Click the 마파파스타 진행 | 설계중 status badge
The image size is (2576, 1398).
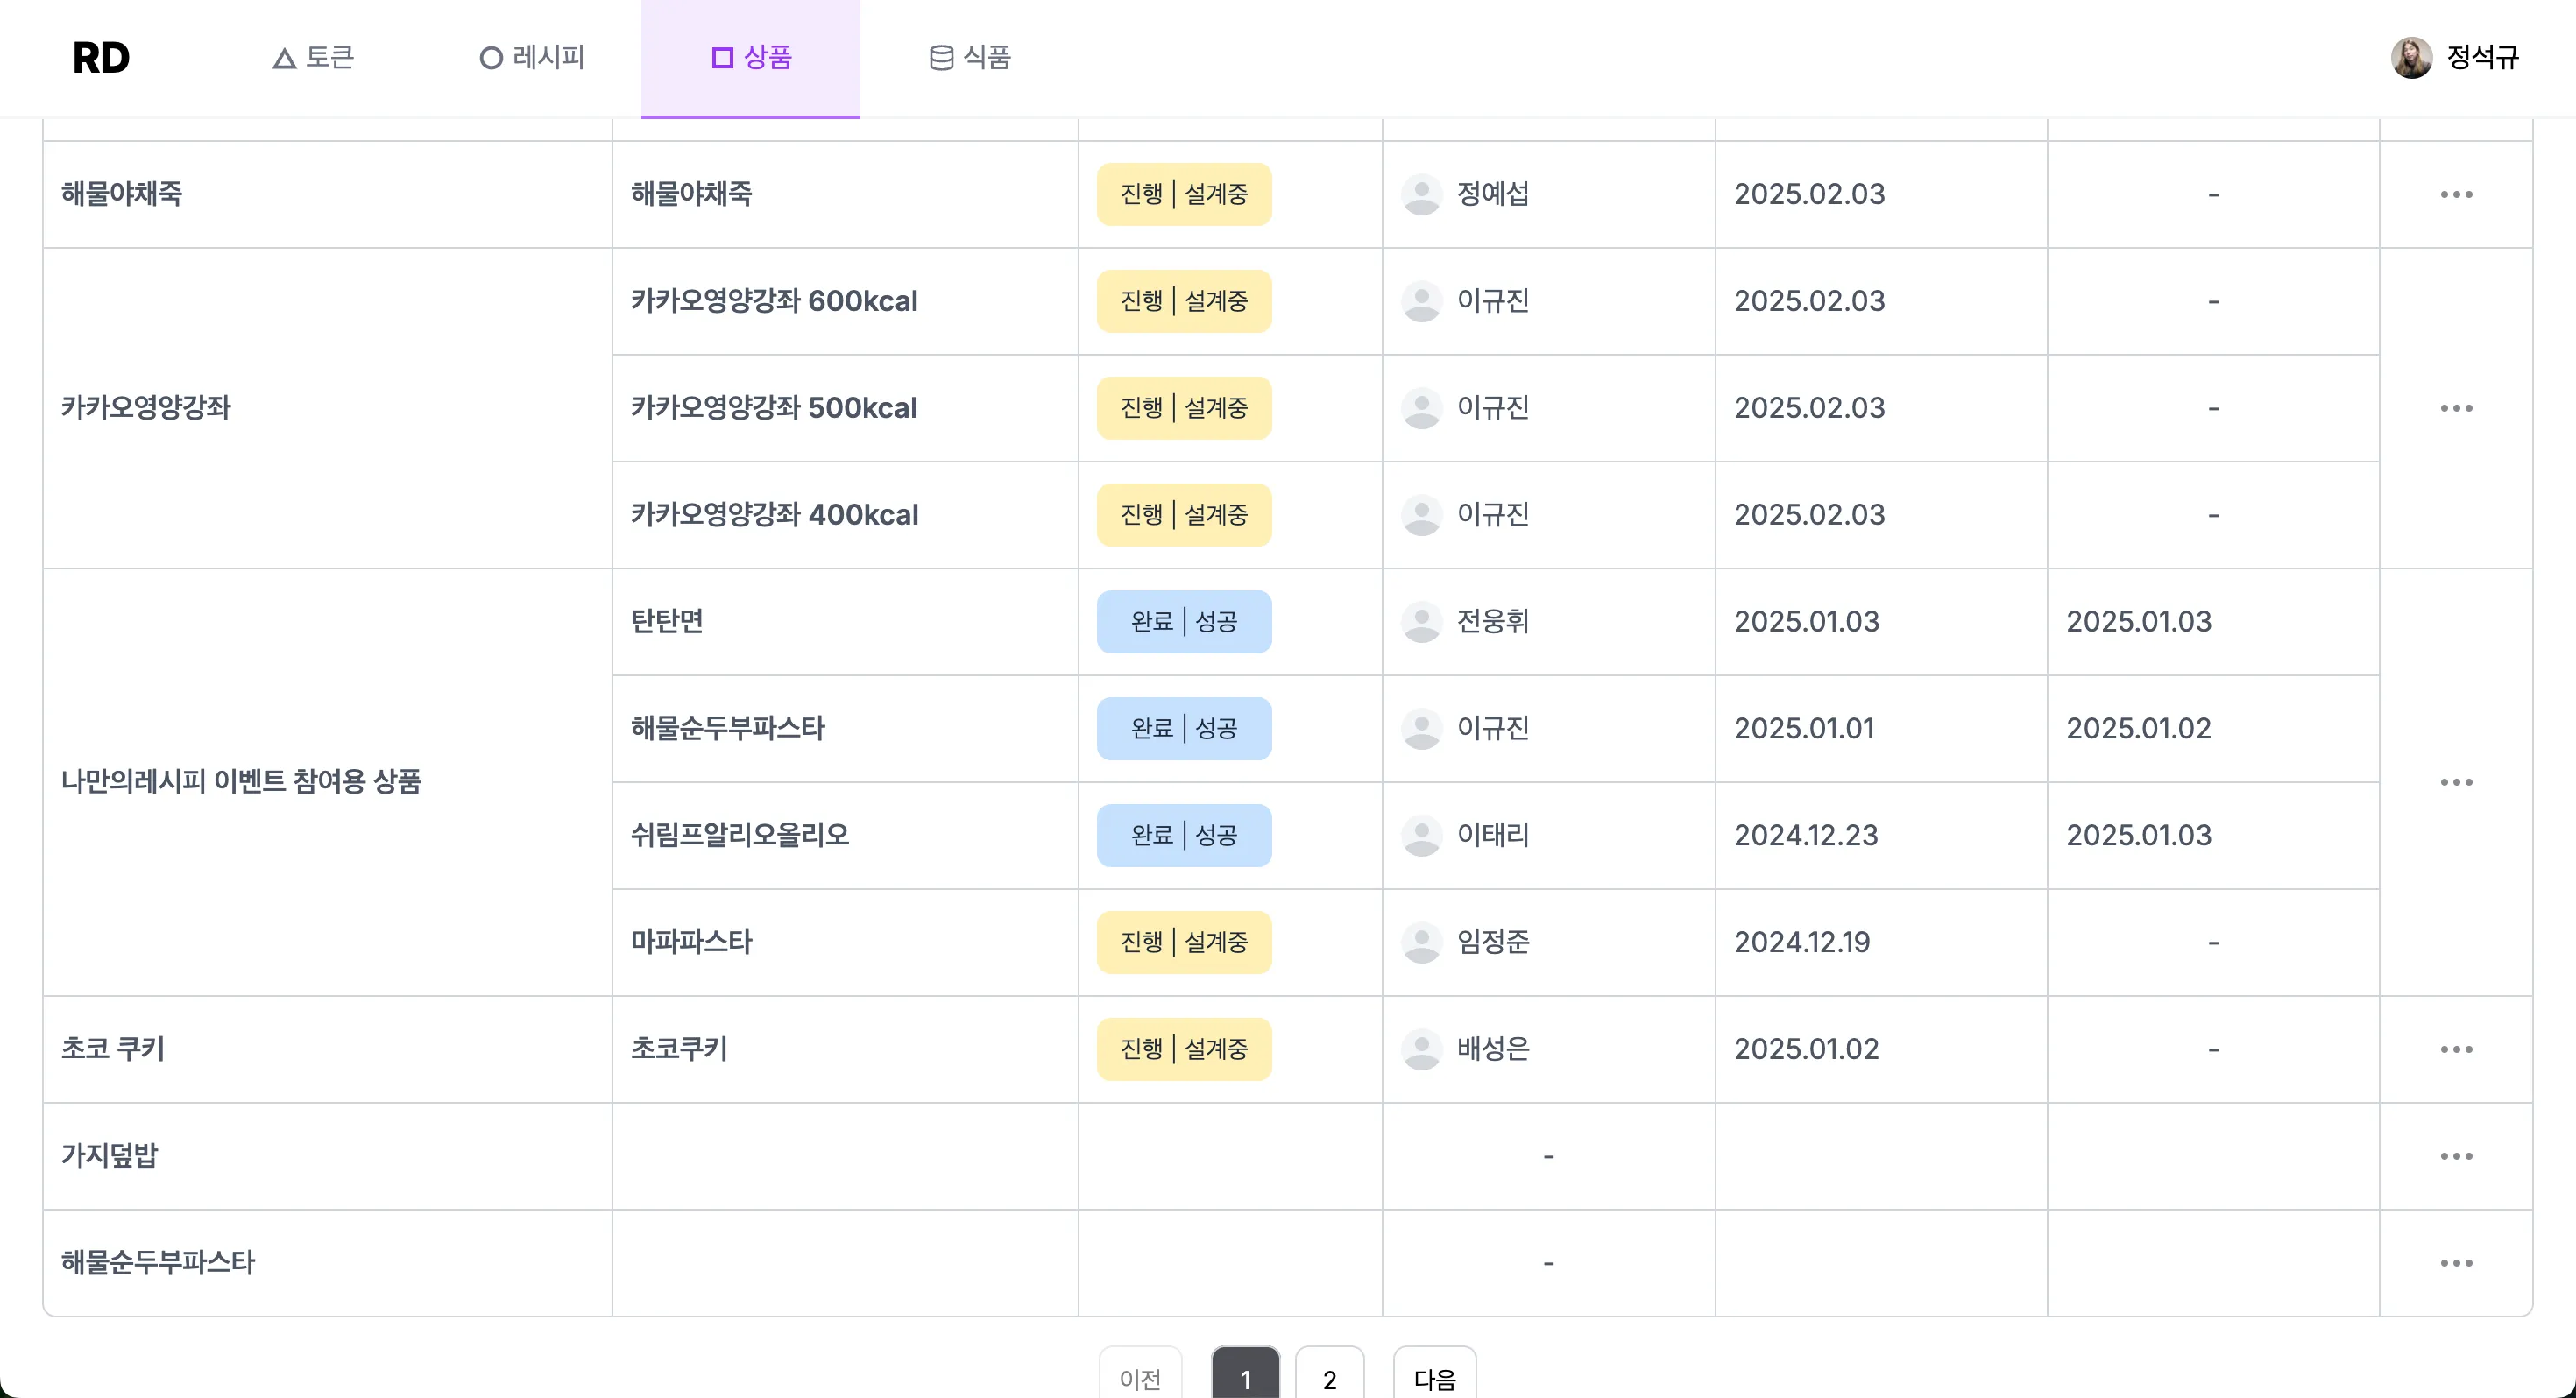(1184, 942)
